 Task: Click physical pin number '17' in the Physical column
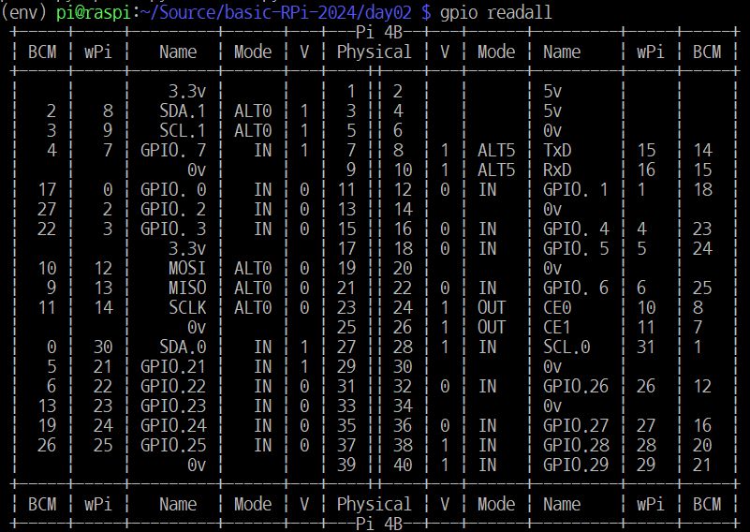point(346,248)
